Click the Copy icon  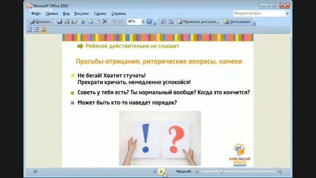90,22
